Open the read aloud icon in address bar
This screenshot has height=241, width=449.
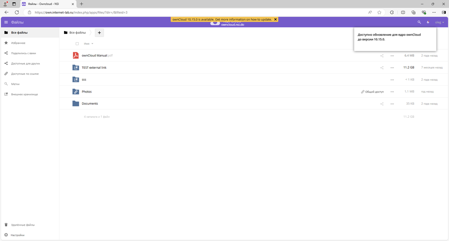[x=370, y=12]
